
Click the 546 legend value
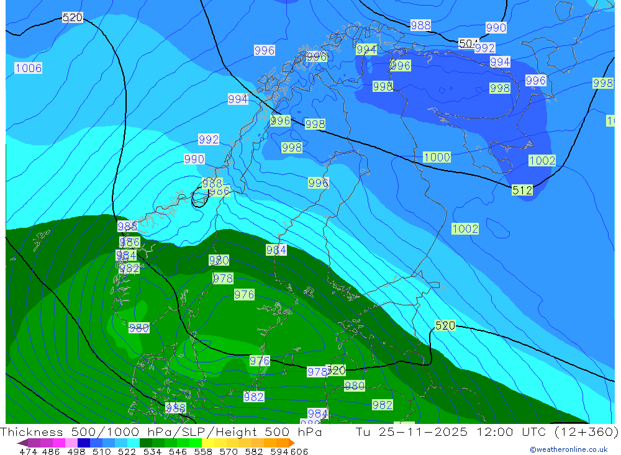pos(178,451)
